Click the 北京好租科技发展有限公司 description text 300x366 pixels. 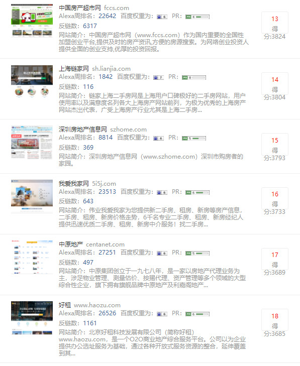click(152, 343)
